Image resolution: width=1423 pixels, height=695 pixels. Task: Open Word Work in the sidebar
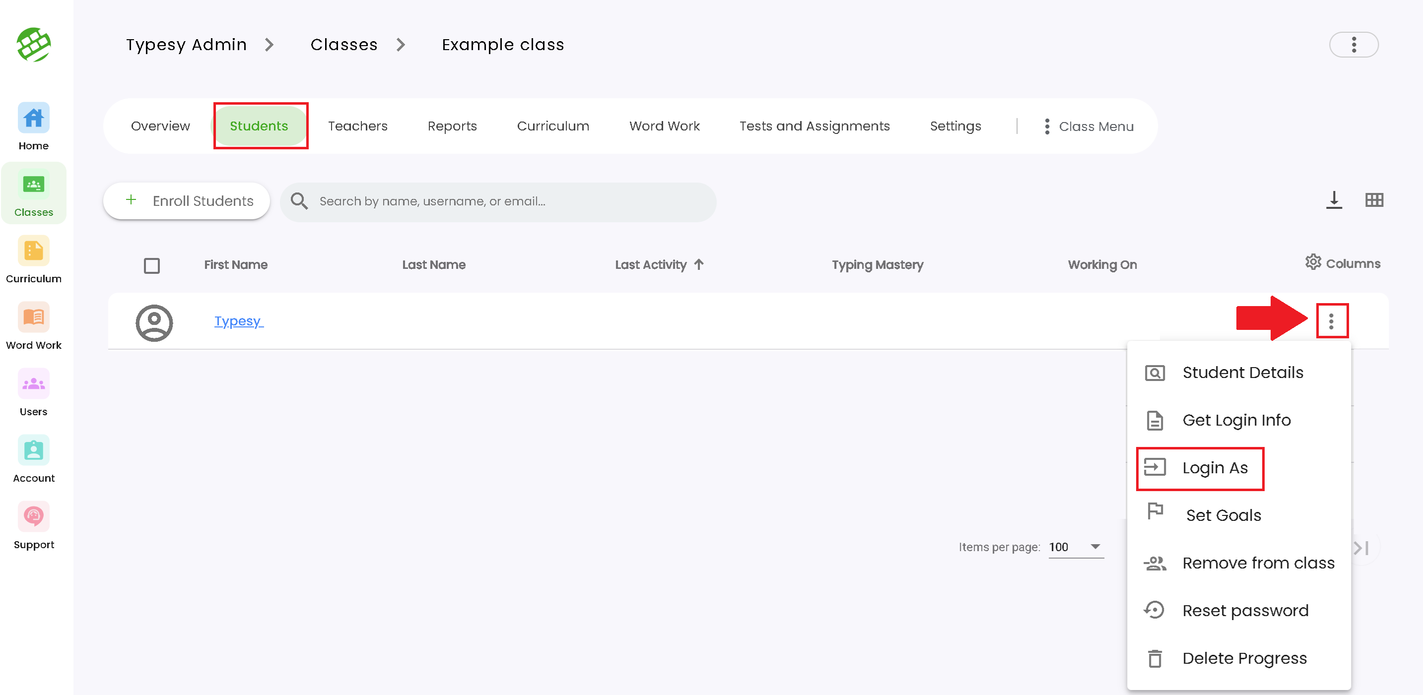tap(34, 326)
